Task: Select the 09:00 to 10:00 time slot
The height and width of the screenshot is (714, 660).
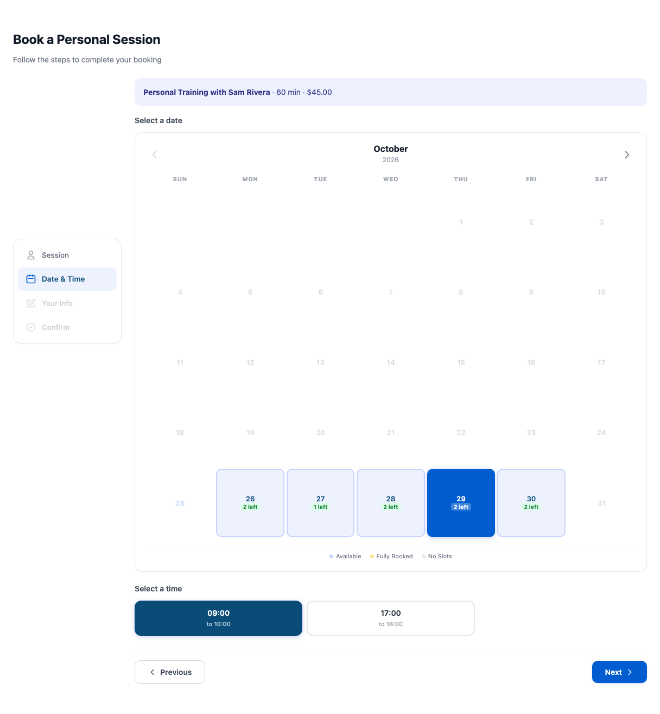Action: [x=218, y=618]
